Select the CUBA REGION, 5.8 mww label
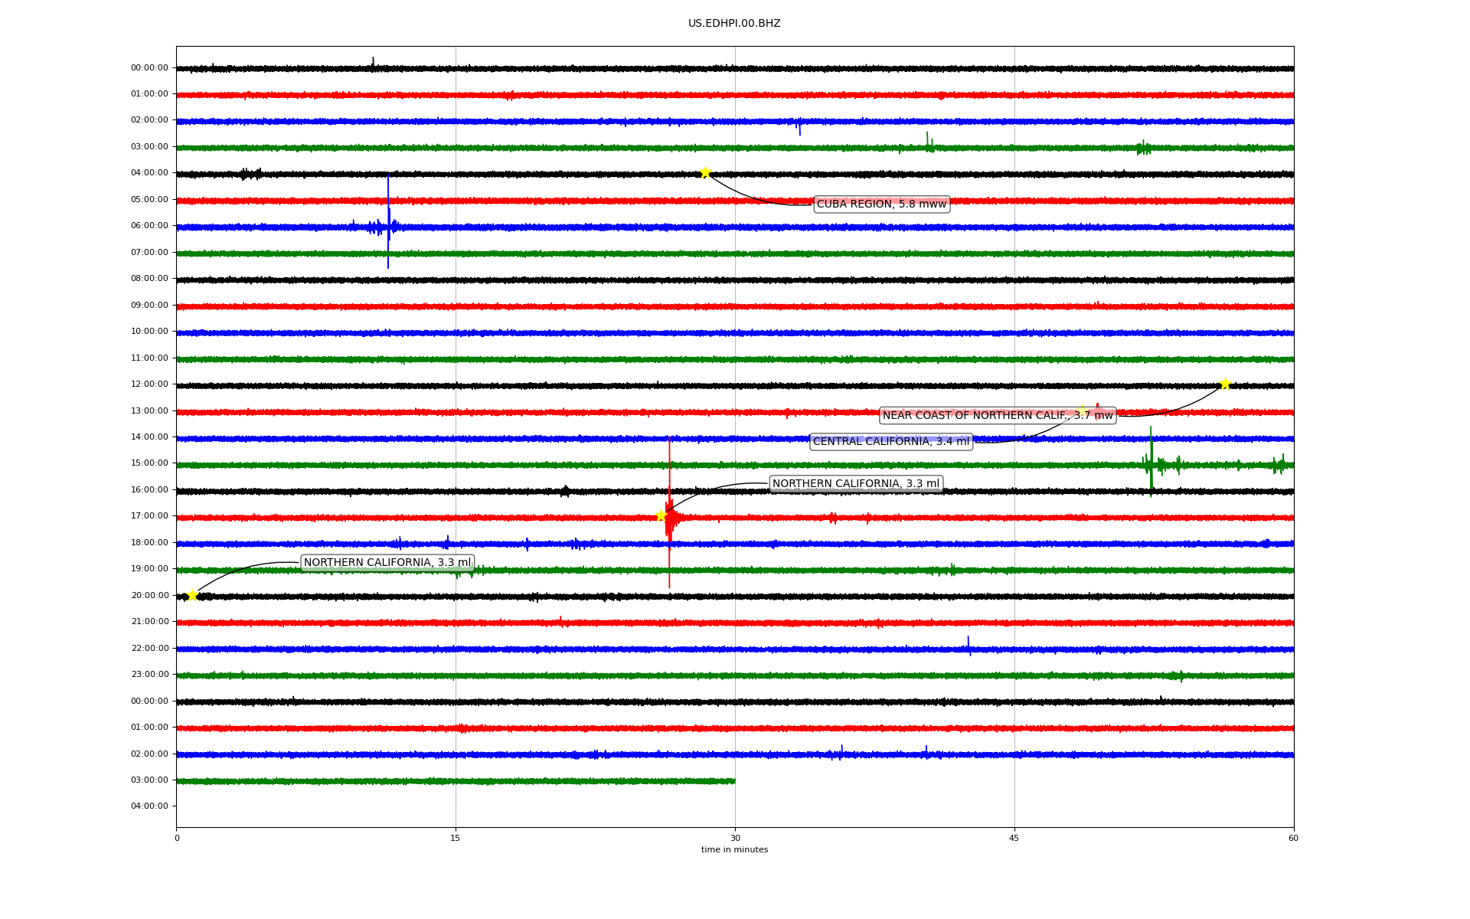Screen dimensions: 1470x919 click(881, 204)
